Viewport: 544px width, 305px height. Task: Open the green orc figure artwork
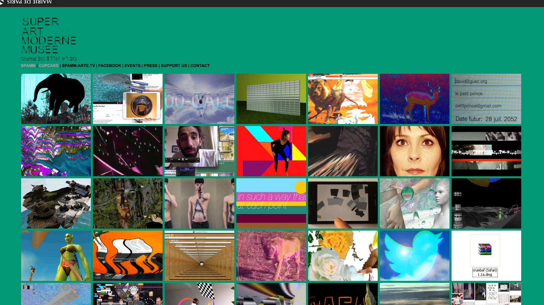coord(56,256)
